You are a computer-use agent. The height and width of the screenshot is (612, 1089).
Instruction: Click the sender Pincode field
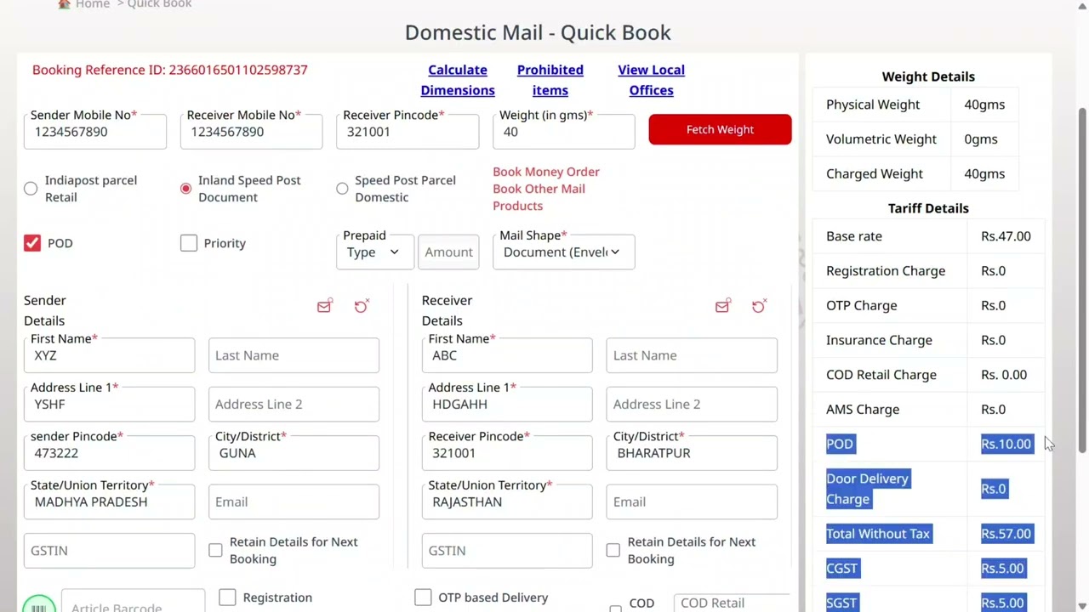(109, 453)
